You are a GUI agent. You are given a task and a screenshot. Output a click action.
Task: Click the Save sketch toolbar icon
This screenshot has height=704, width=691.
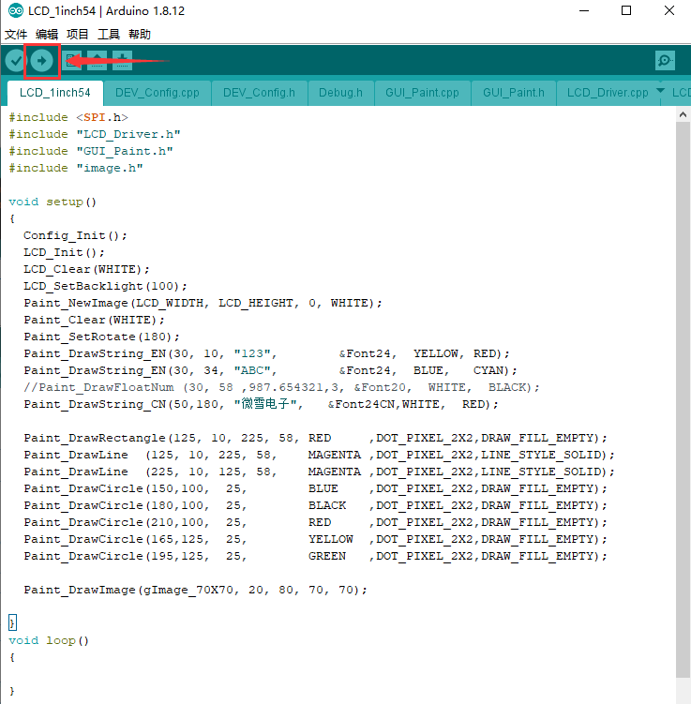(x=122, y=61)
